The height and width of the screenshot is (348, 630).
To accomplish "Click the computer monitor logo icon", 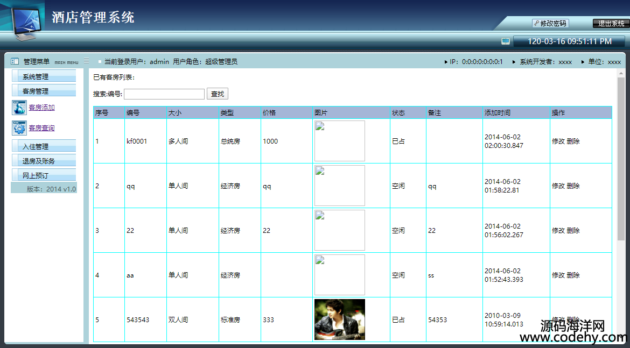I will coord(26,23).
